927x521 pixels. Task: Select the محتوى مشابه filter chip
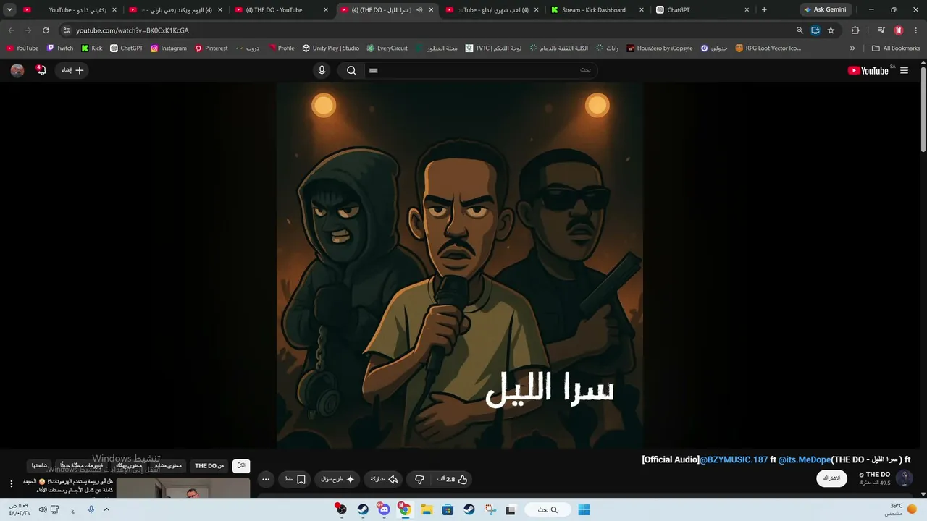[x=168, y=466]
